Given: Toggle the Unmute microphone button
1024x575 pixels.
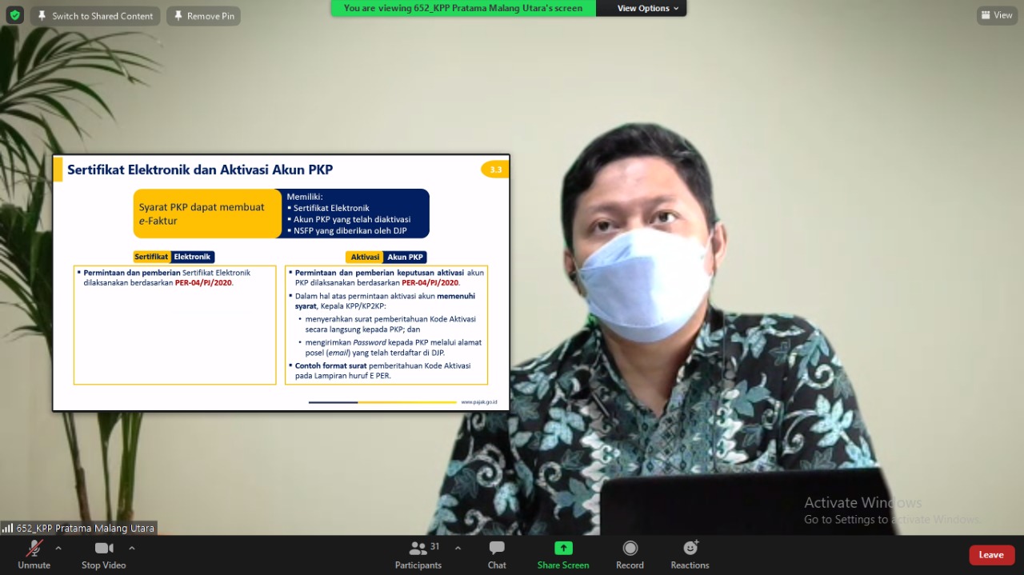Looking at the screenshot, I should pos(34,549).
